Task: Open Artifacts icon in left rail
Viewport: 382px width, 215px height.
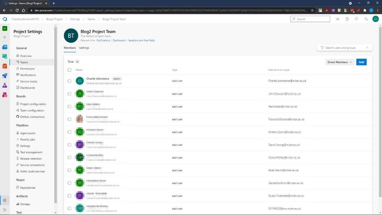Action: (x=5, y=95)
